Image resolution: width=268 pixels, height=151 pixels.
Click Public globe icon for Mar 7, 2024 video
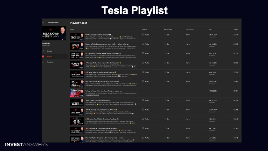(143, 128)
